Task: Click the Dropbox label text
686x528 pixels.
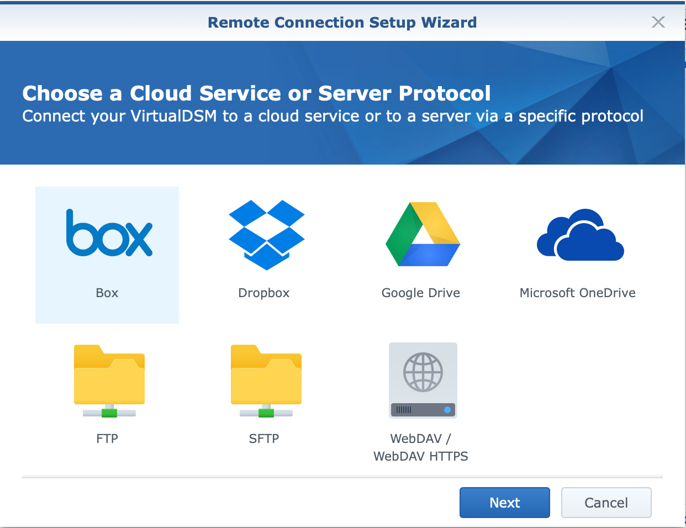Action: [264, 293]
